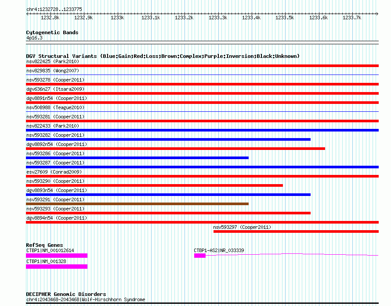Select the 4p16.3 band label

[34, 38]
